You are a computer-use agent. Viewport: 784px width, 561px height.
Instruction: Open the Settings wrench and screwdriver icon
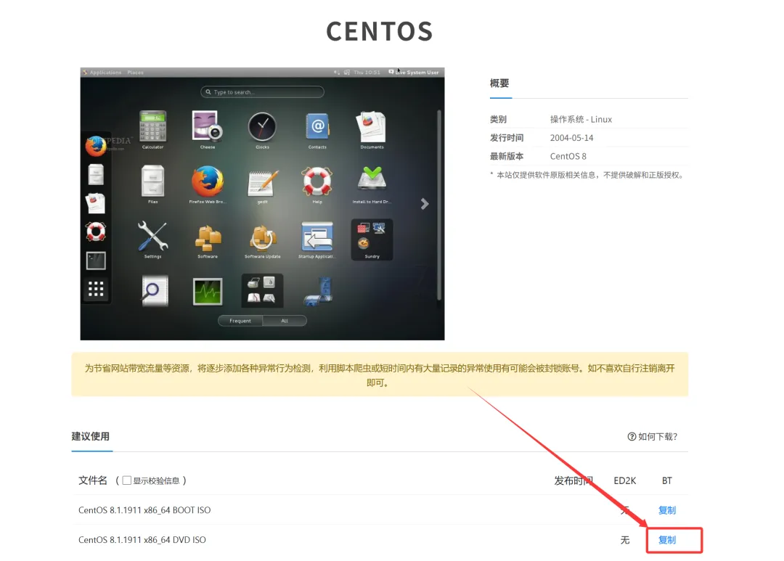point(152,236)
